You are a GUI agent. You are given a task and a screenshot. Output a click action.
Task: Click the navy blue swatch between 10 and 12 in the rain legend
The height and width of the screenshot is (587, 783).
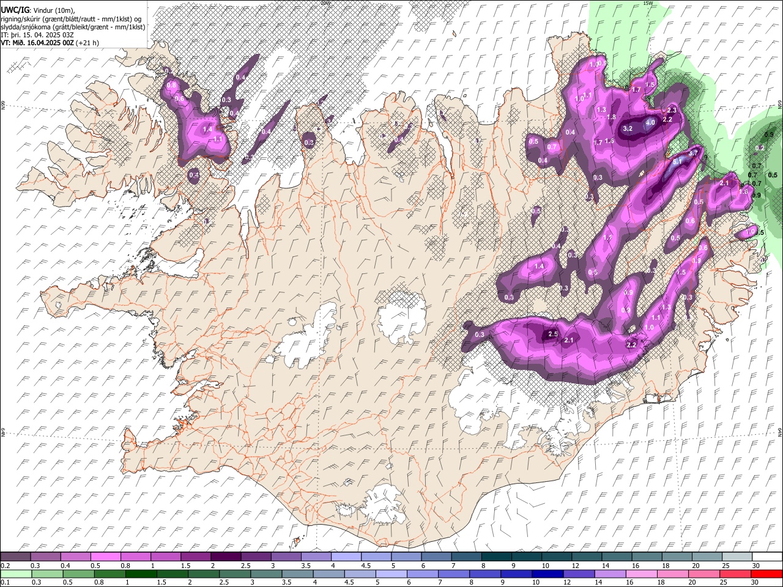[x=546, y=574]
